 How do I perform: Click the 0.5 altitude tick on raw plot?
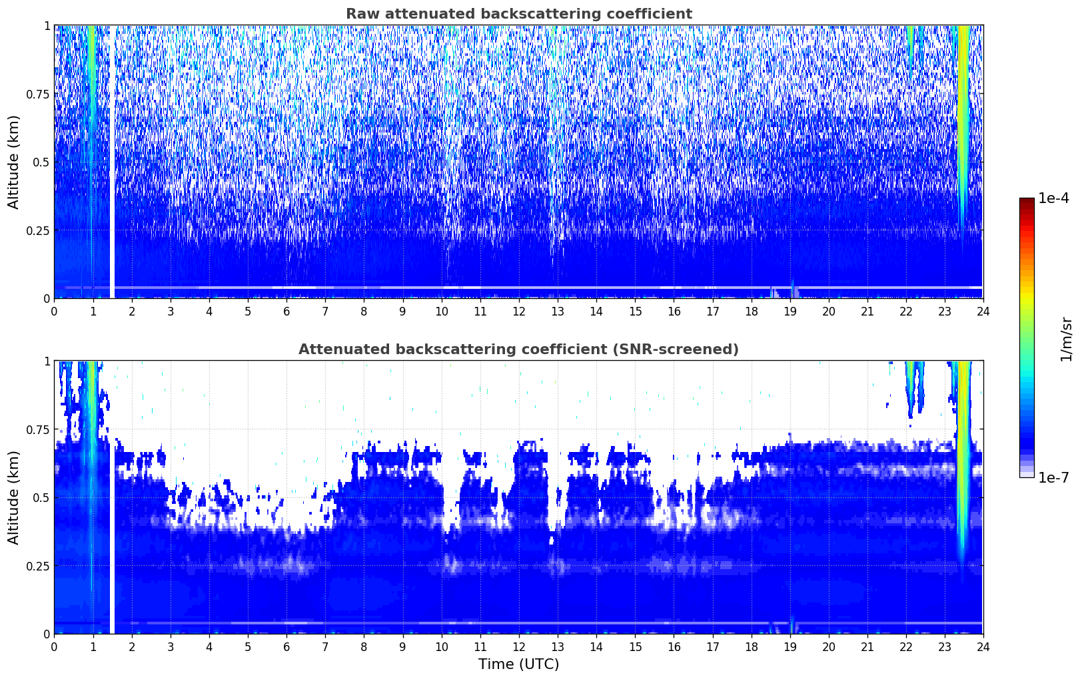[x=41, y=162]
